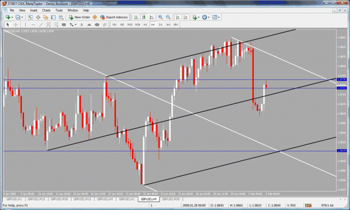Toggle the Data Window crosshair-circle icon

pyautogui.click(x=38, y=17)
